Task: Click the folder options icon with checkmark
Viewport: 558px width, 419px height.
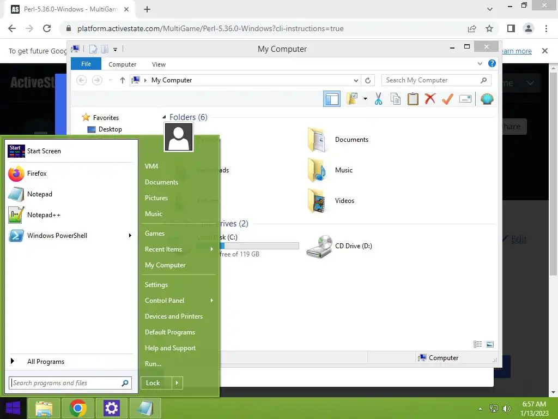Action: tap(352, 99)
